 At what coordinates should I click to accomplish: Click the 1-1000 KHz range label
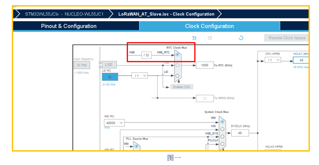[x=82, y=72]
